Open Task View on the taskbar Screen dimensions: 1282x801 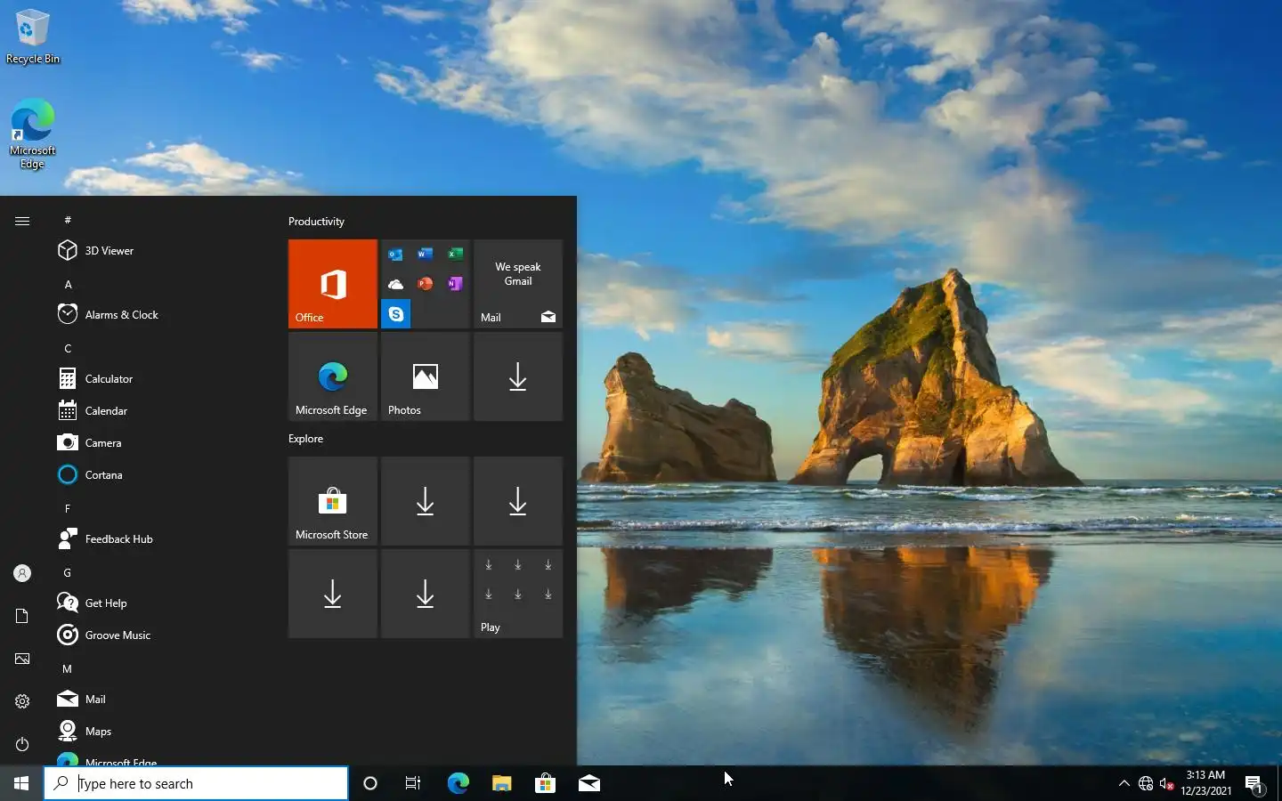coord(413,783)
